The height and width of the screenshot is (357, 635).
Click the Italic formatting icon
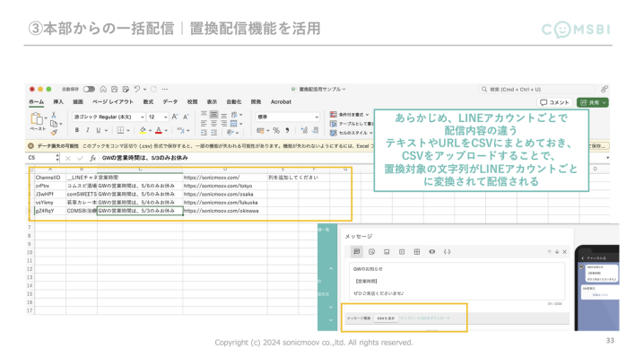pos(88,130)
